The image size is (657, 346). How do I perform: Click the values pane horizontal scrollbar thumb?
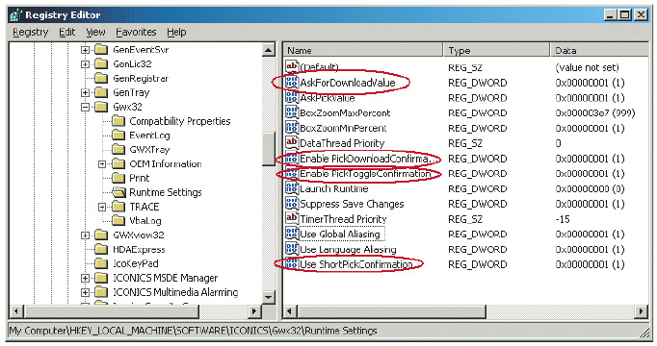click(391, 311)
